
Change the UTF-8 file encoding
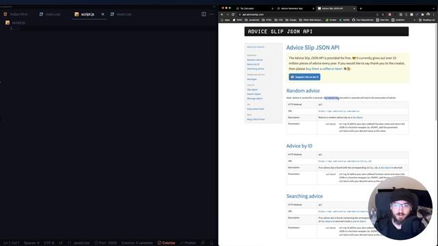(49, 243)
